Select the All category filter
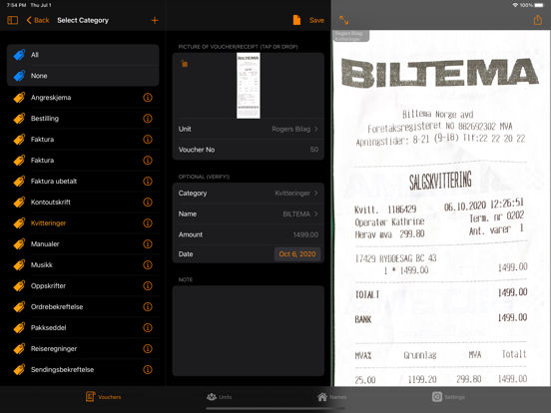Image resolution: width=551 pixels, height=413 pixels. 83,55
